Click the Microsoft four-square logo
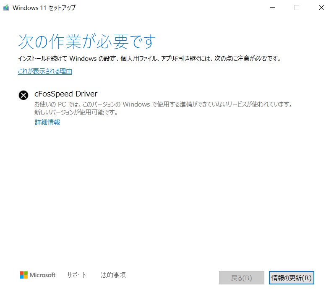Image resolution: width=334 pixels, height=297 pixels. 24,275
